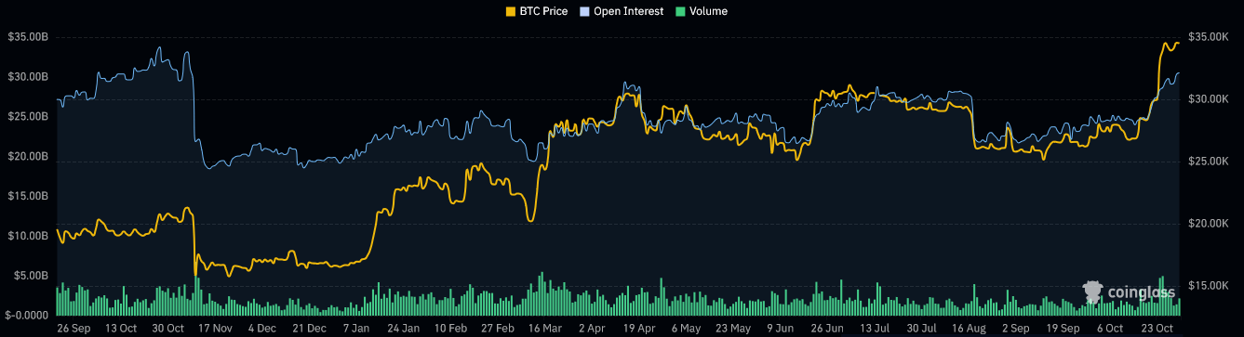This screenshot has height=337, width=1244.
Task: Click the 21 Dec date label
Action: (310, 329)
